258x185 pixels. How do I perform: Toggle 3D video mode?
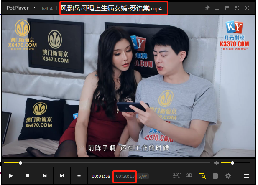click(189, 176)
